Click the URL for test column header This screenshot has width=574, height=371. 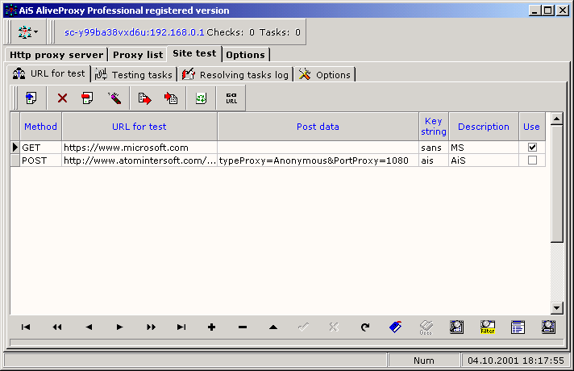click(x=139, y=127)
